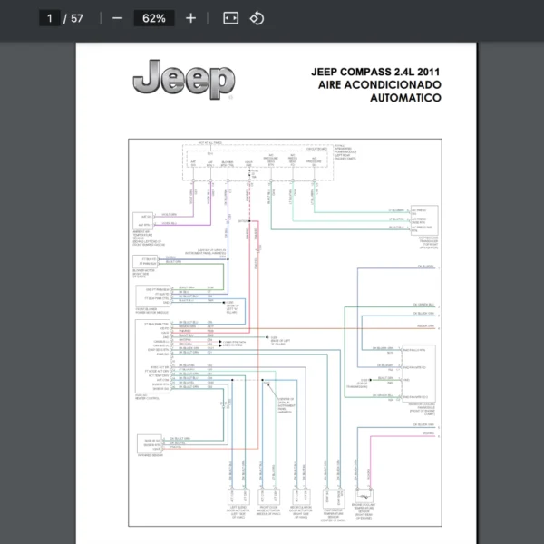This screenshot has height=544, width=544.
Task: Rotate the document counterclockwise
Action: coord(257,18)
